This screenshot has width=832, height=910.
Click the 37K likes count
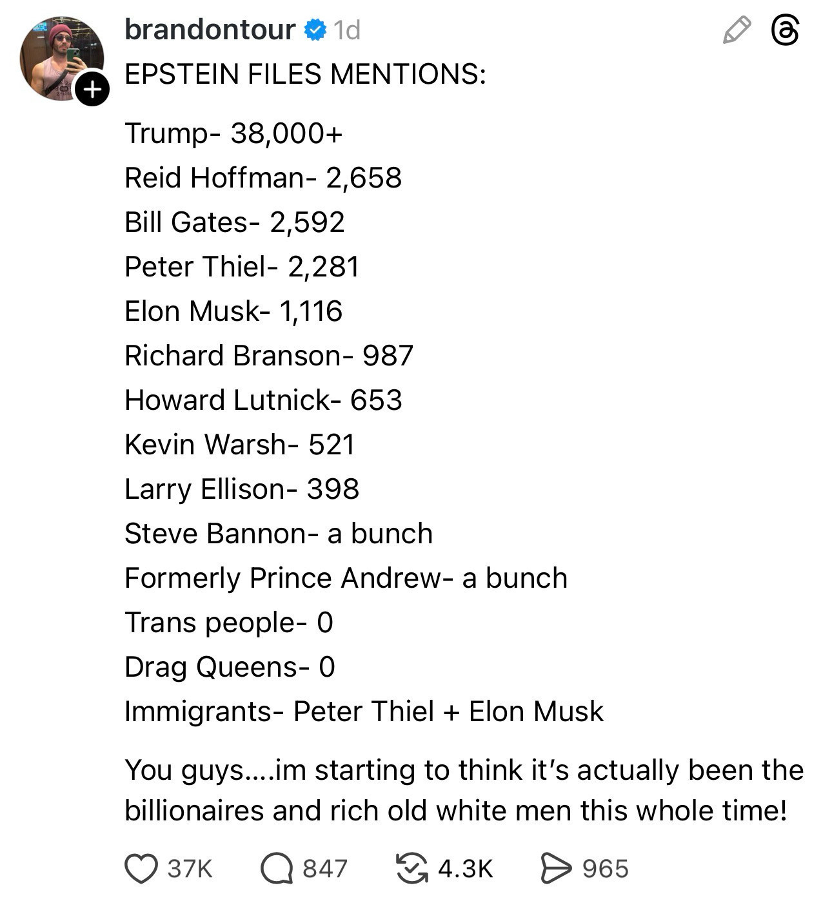(190, 869)
